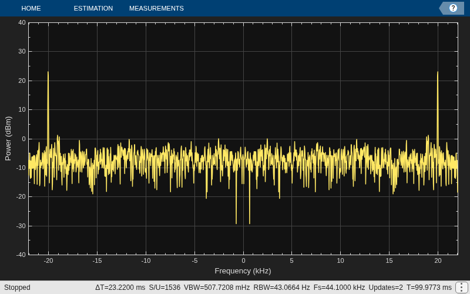470x294 pixels.
Task: Open the ESTIMATION tab
Action: pos(93,8)
